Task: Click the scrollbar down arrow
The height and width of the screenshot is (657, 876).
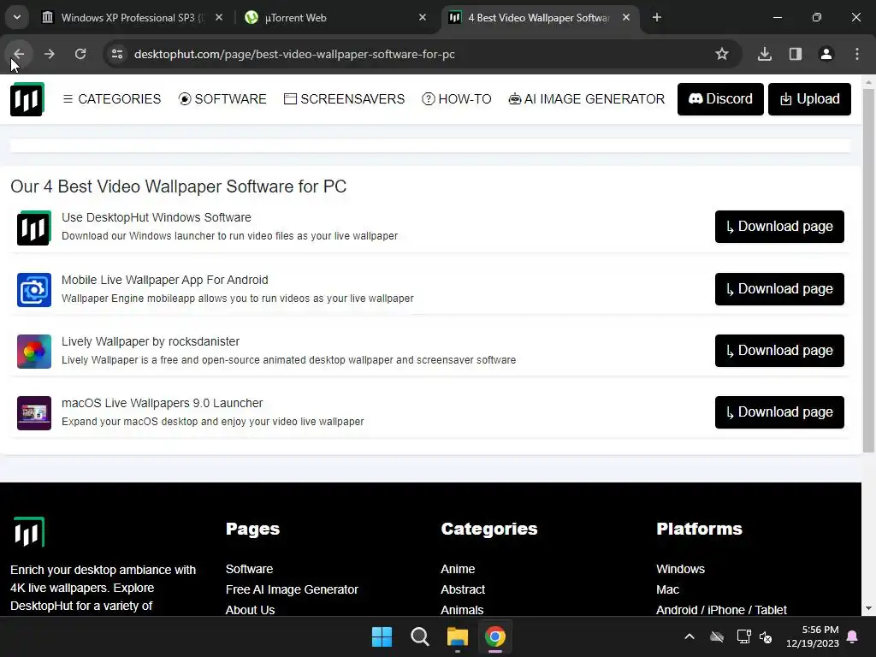Action: 868,608
